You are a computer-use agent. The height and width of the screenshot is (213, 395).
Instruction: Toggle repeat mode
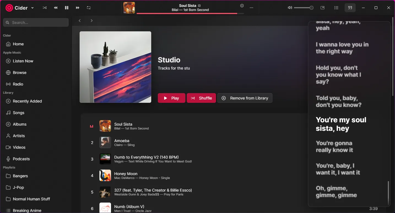(x=89, y=8)
